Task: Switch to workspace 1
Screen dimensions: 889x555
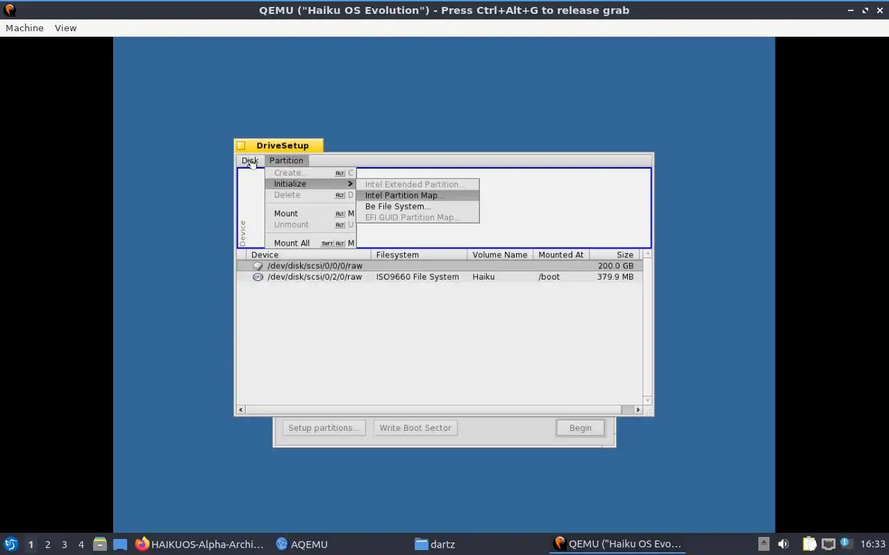Action: (x=31, y=545)
